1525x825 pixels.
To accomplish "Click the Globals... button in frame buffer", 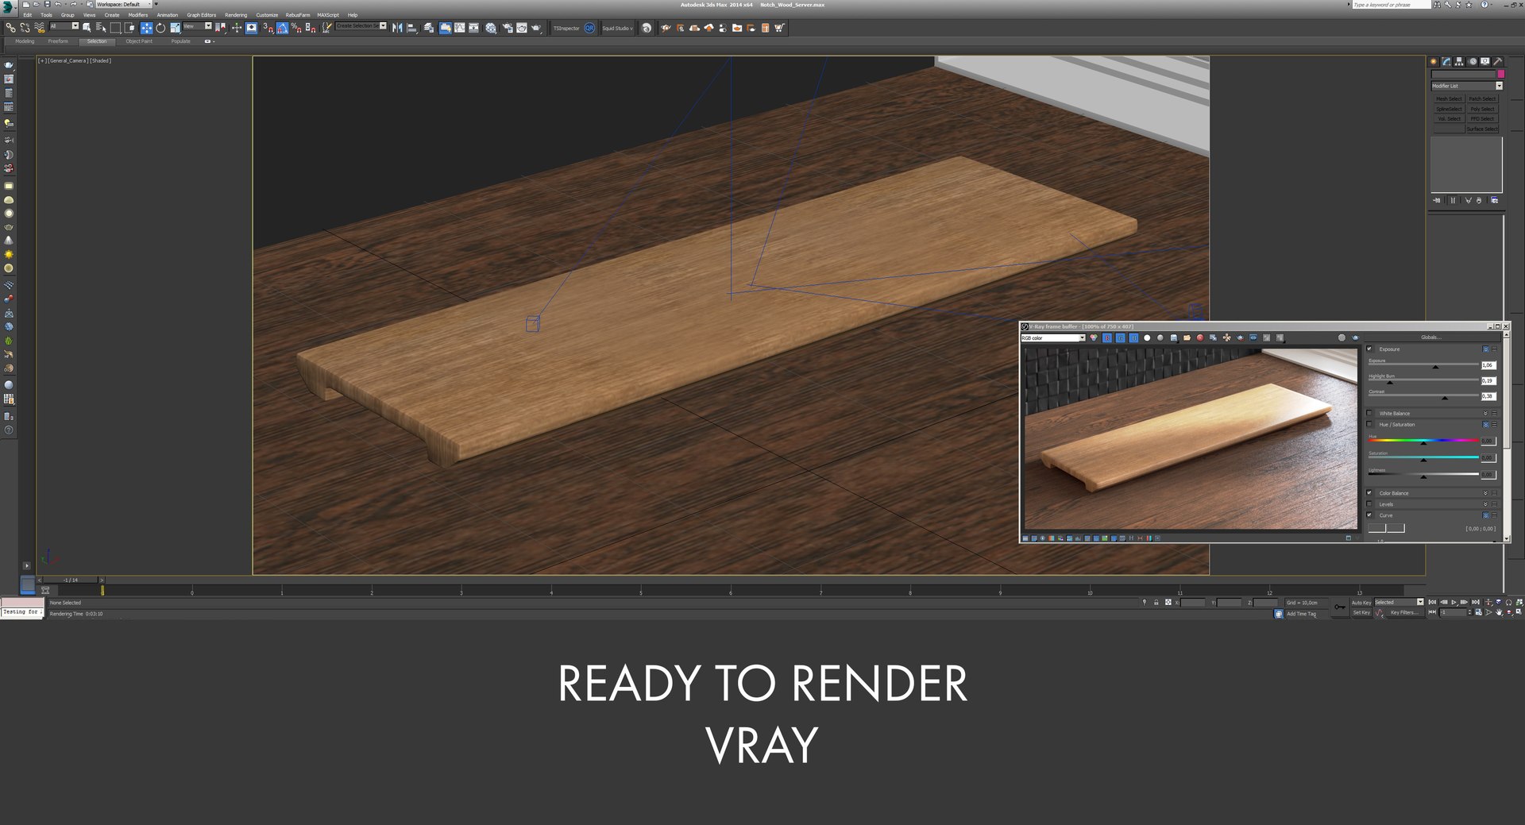I will (x=1431, y=337).
